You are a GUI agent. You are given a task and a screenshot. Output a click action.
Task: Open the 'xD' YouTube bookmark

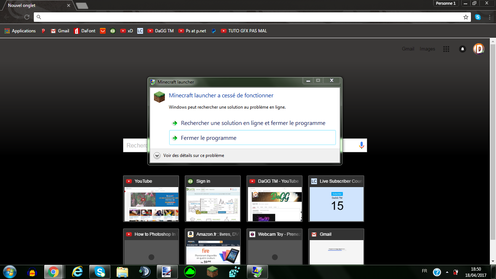point(127,31)
